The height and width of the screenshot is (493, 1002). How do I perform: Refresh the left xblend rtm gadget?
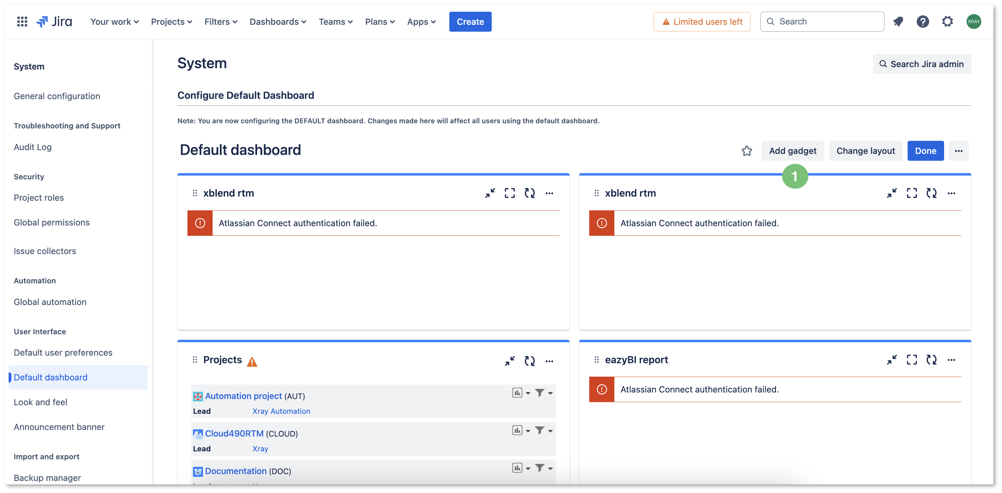529,193
